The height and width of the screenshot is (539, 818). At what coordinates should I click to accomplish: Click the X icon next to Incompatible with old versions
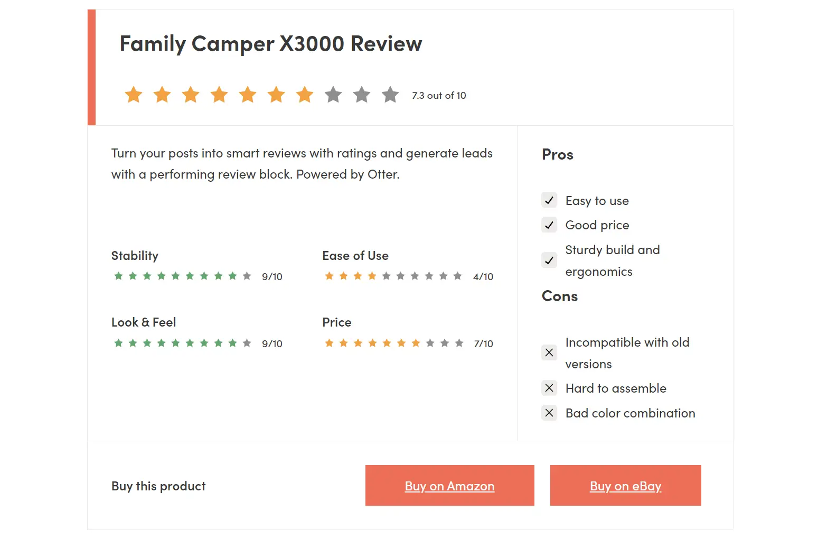point(549,352)
